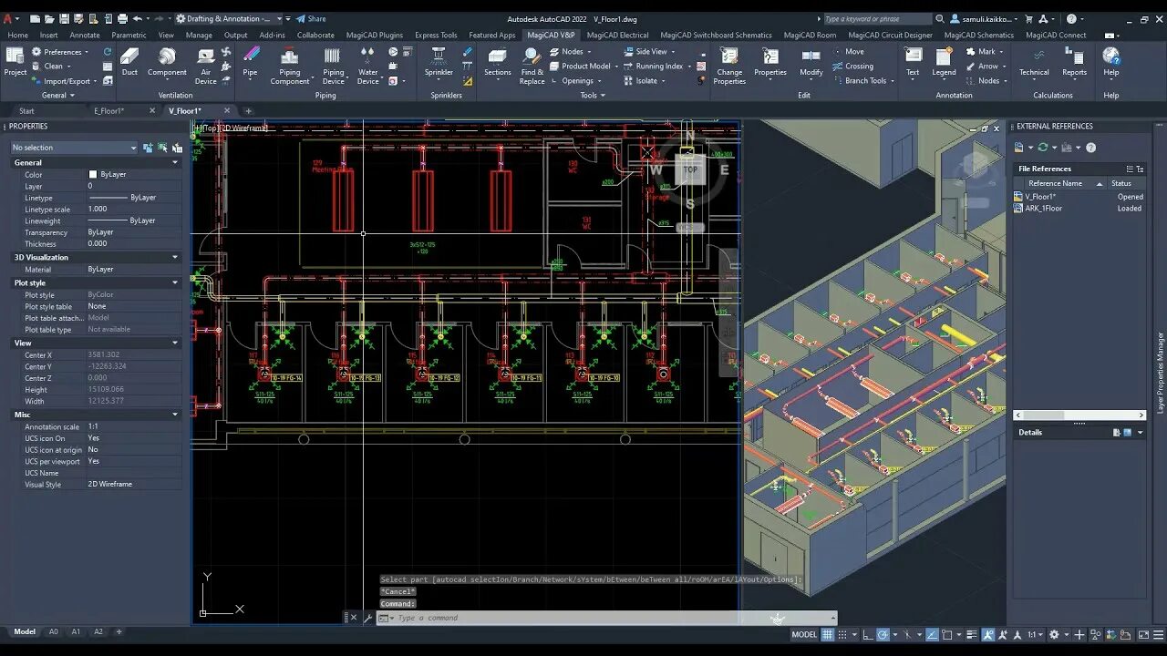Click the TOP face of the ViewCube

690,169
